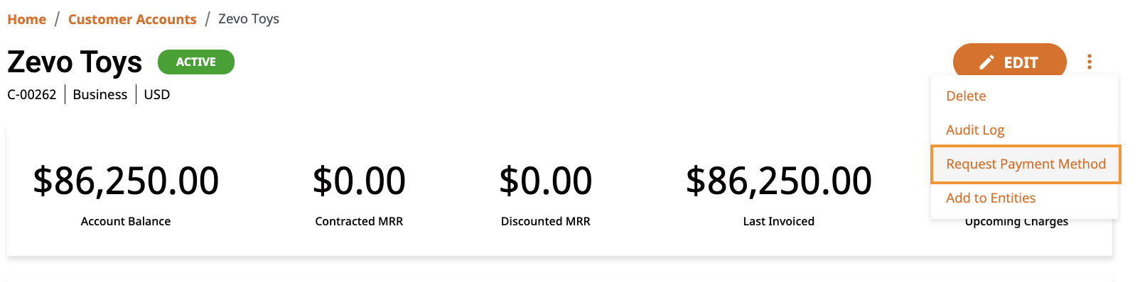Click the pencil icon on the Edit button
1140x282 pixels.
(x=986, y=62)
